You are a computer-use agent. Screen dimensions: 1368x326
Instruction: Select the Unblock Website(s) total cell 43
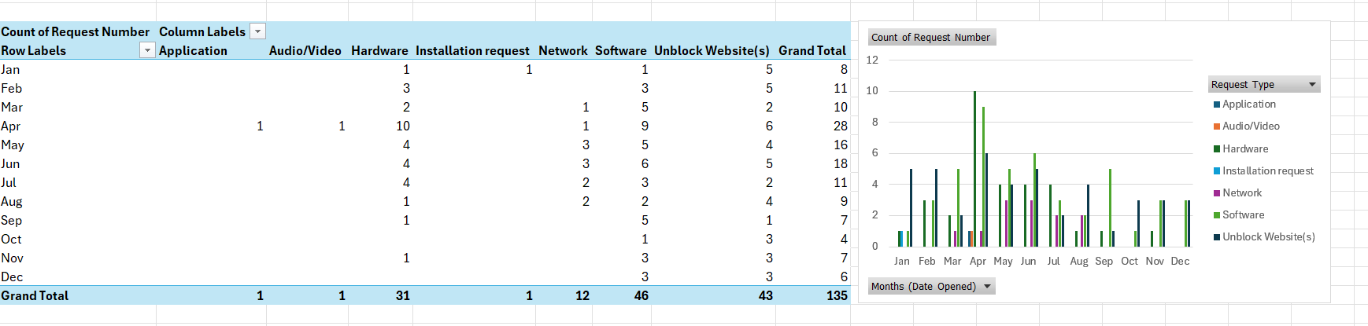coord(712,295)
